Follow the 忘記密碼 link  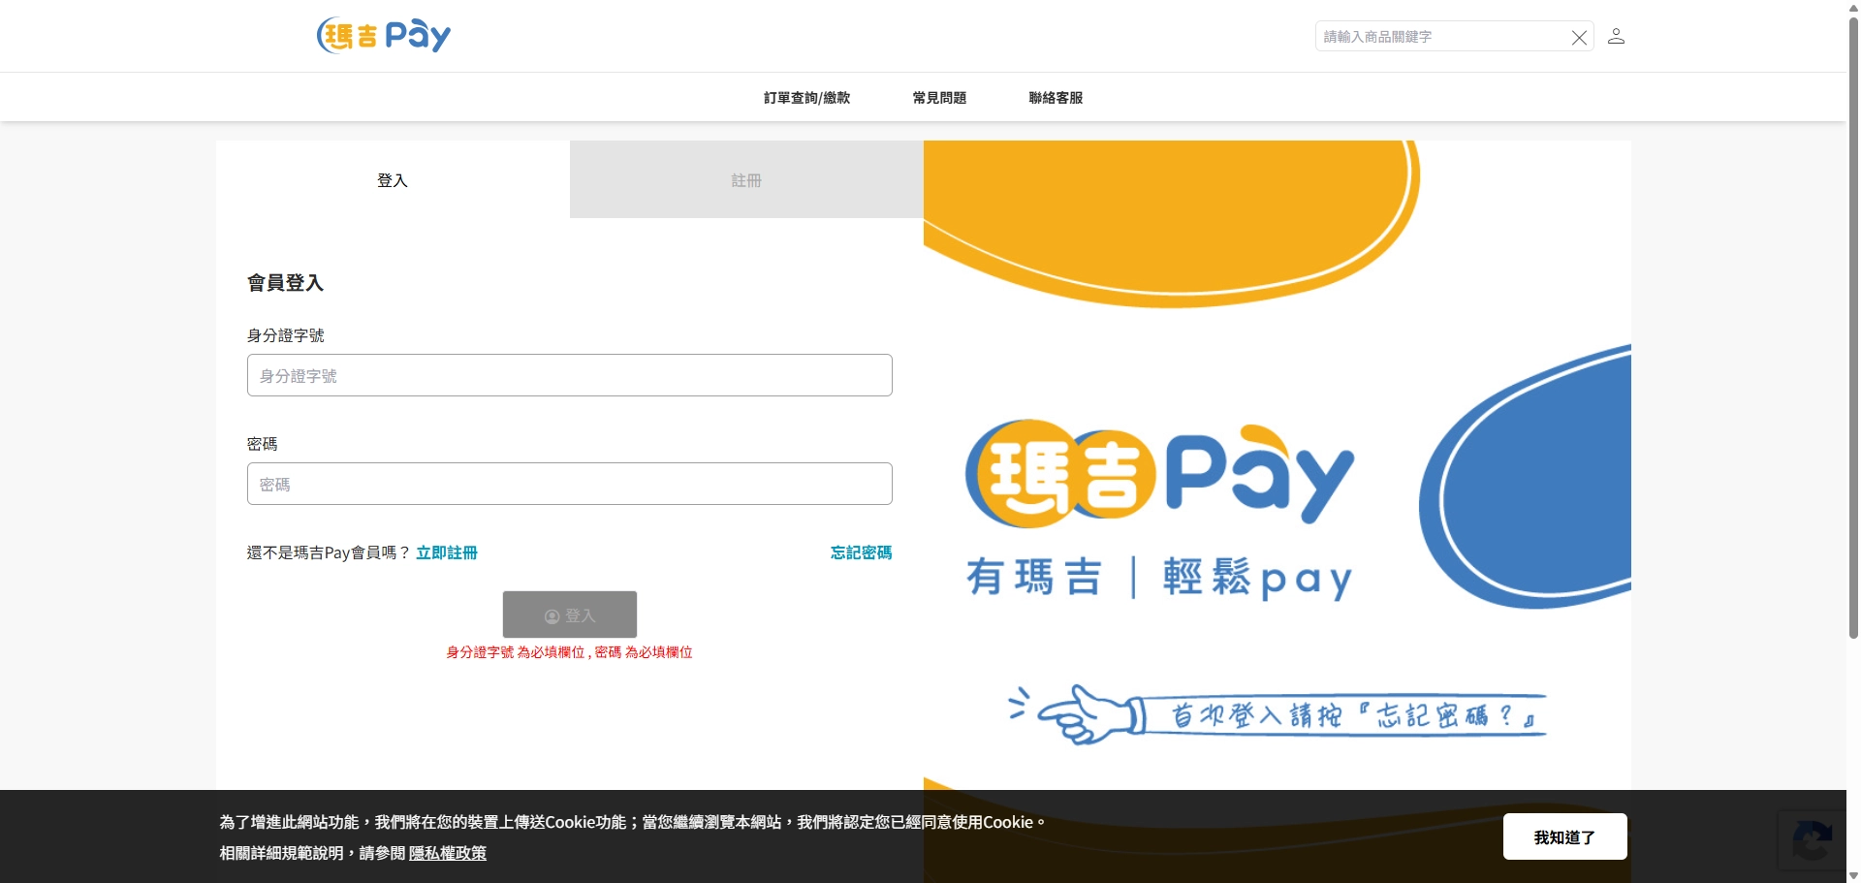click(x=861, y=552)
